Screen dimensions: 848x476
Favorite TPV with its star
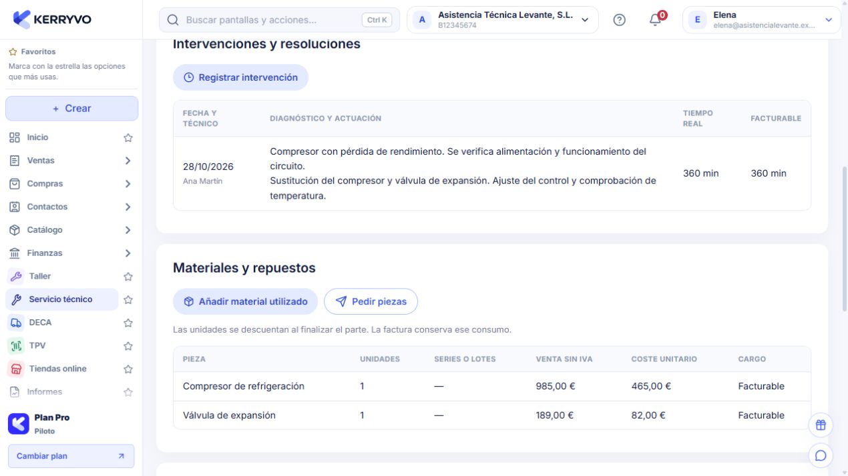pyautogui.click(x=128, y=346)
